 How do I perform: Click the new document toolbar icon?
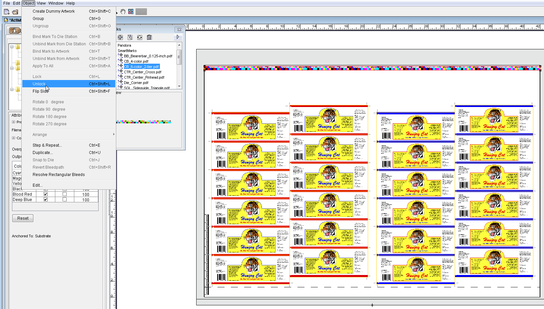7,12
